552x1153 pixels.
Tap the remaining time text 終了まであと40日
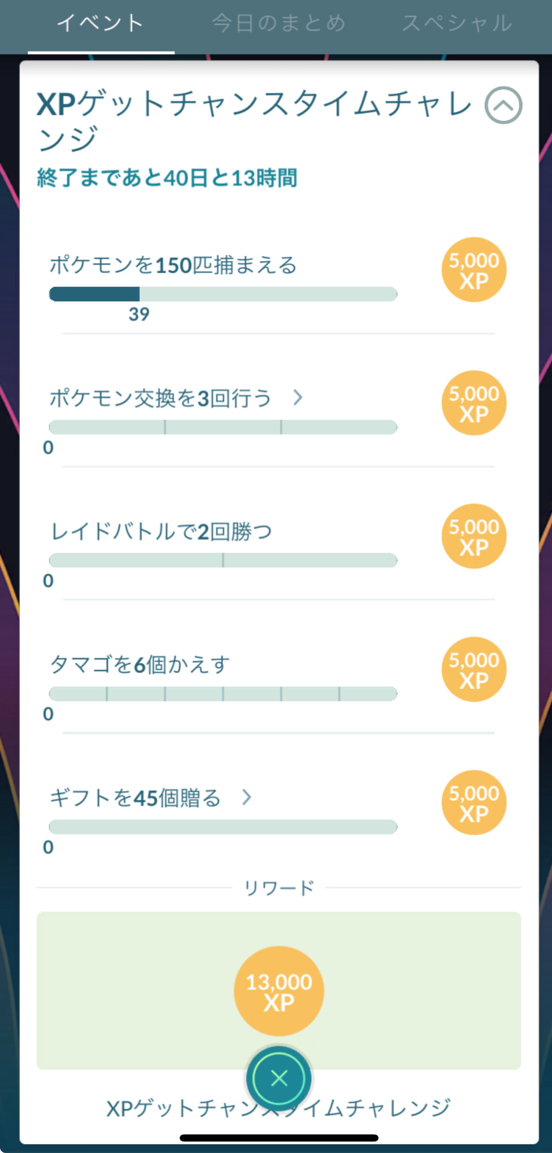[x=123, y=178]
